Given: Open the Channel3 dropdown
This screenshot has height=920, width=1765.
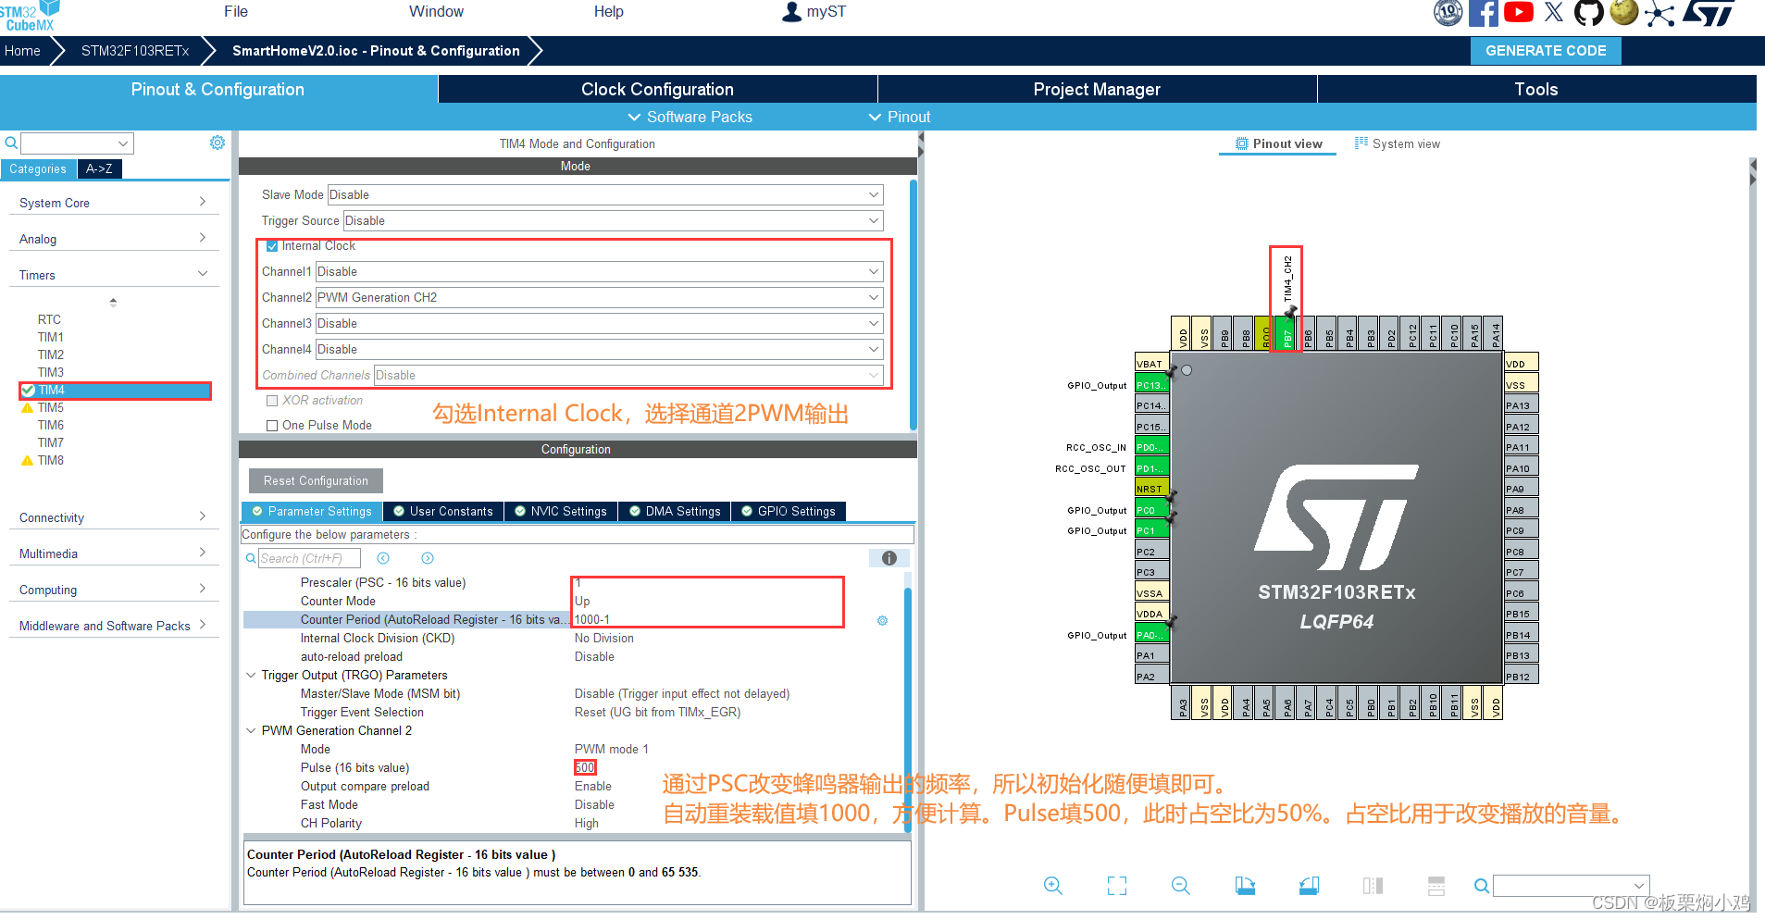Looking at the screenshot, I should [x=600, y=323].
